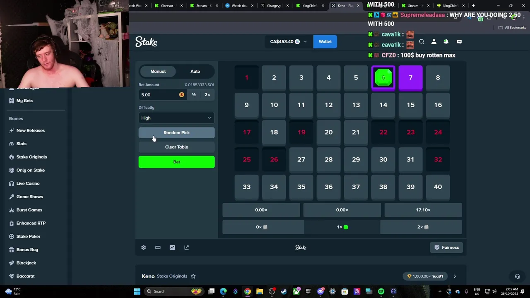Open the live support headset icon
This screenshot has height=298, width=530.
(x=517, y=276)
